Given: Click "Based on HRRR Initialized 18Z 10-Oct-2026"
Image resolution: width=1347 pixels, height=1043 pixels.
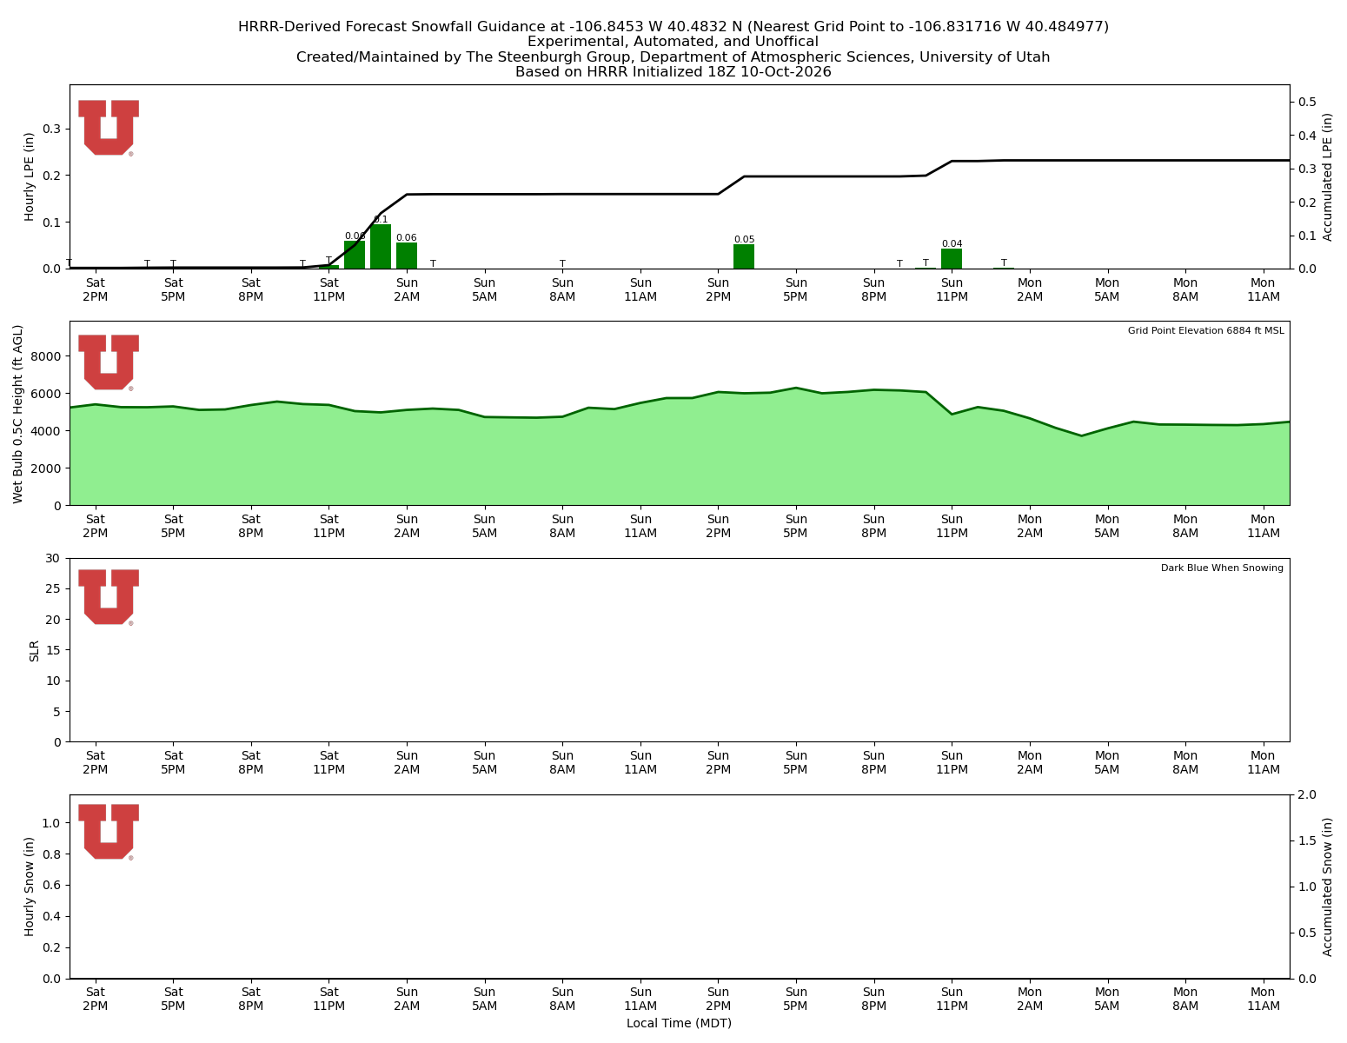Looking at the screenshot, I should point(673,72).
